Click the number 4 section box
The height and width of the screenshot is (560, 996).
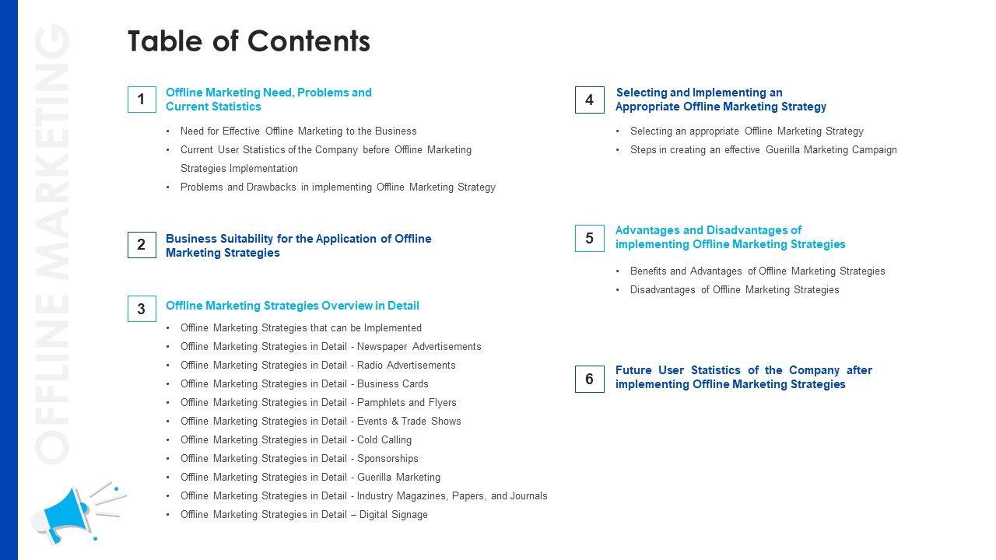(589, 100)
